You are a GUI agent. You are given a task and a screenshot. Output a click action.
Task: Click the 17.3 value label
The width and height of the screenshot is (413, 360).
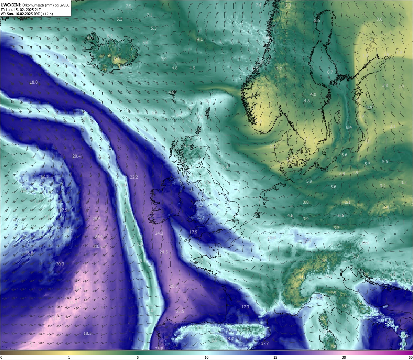click(x=245, y=307)
